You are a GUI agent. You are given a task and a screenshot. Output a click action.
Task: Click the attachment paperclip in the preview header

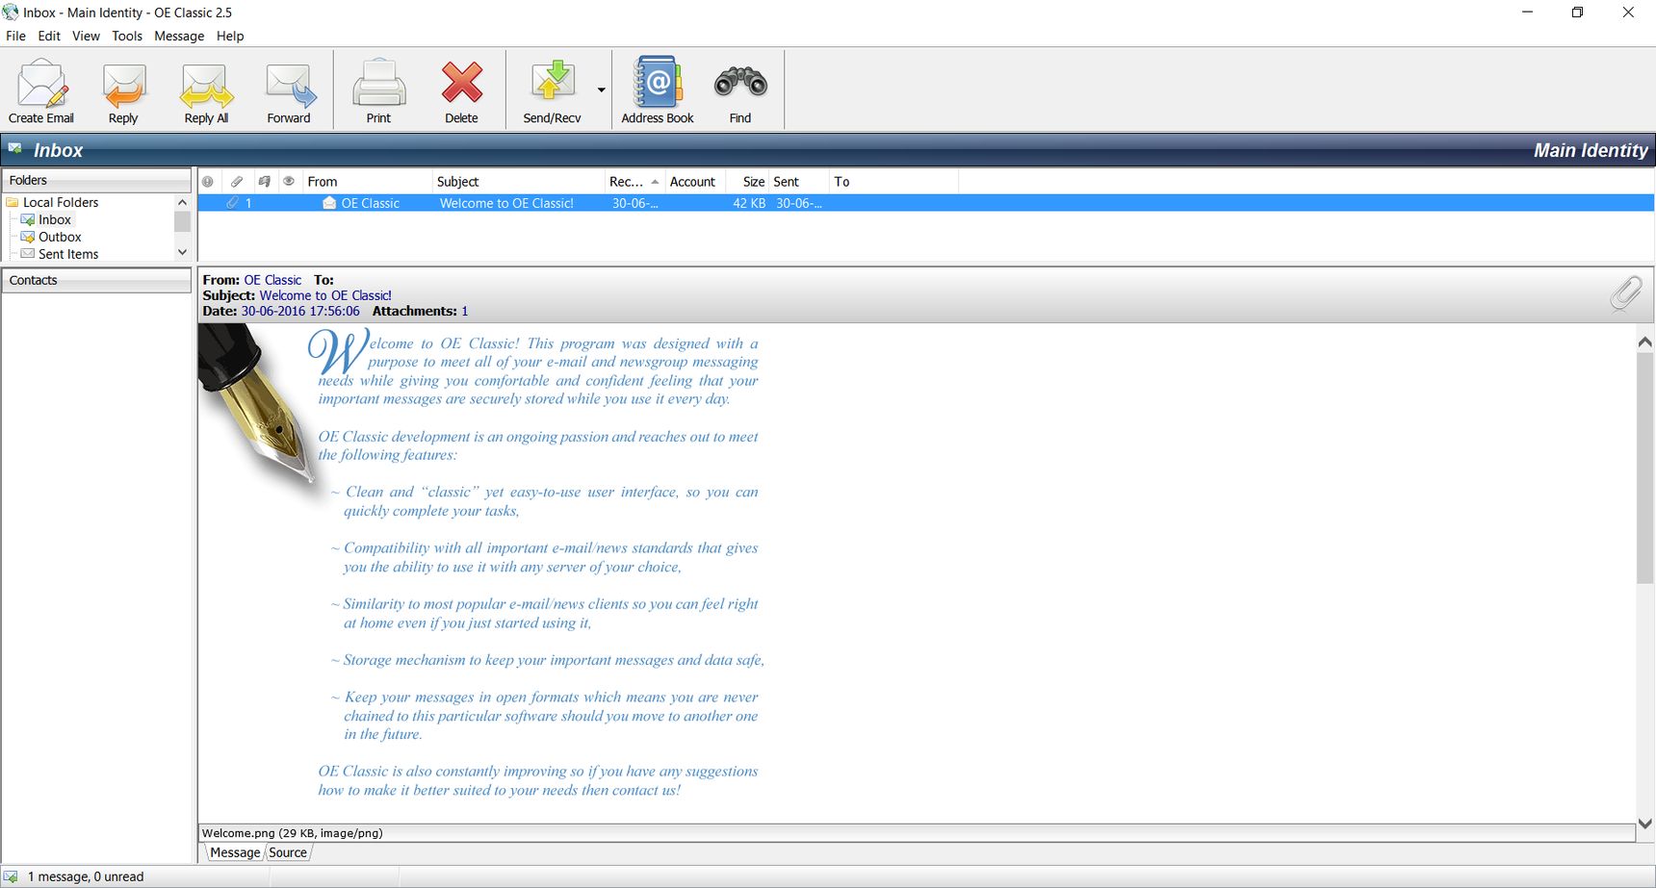pyautogui.click(x=1626, y=293)
